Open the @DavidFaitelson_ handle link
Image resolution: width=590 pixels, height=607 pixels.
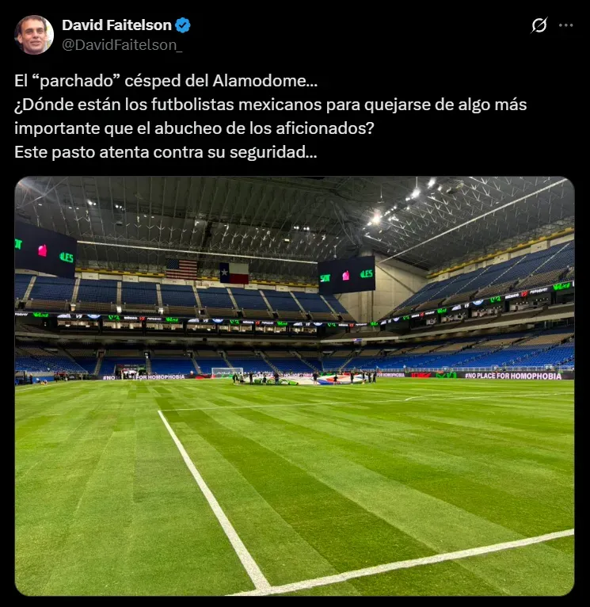(122, 45)
